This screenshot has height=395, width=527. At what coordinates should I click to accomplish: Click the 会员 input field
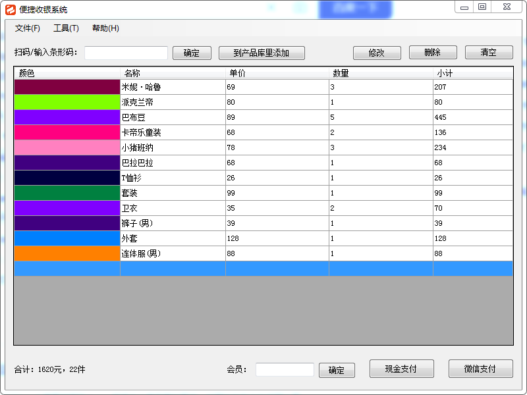pyautogui.click(x=285, y=370)
